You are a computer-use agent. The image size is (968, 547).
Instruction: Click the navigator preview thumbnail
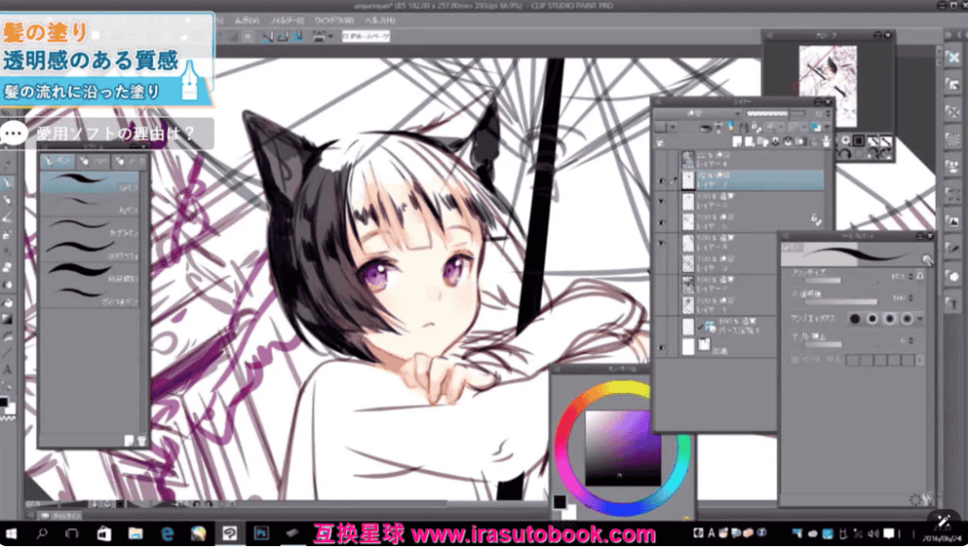tap(826, 85)
